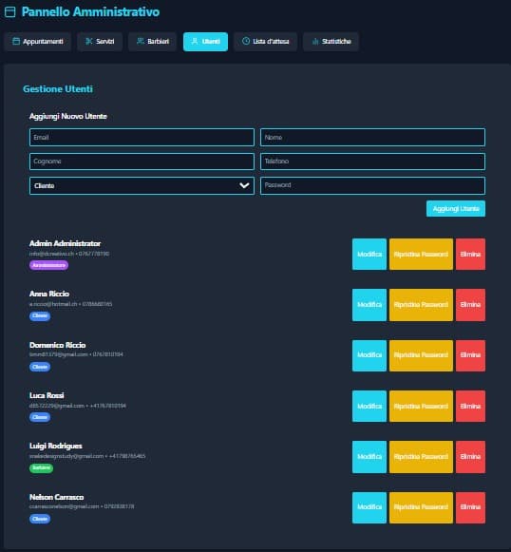Expand the Cliente role dropdown

click(142, 185)
